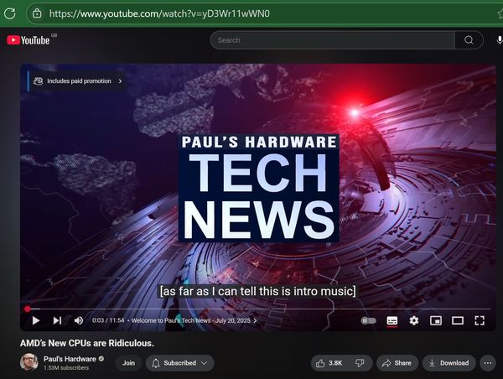Play the video

point(35,320)
